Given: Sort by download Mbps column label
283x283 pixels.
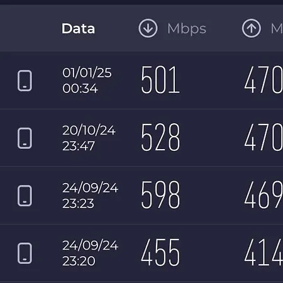Looking at the screenshot, I should pos(187,29).
